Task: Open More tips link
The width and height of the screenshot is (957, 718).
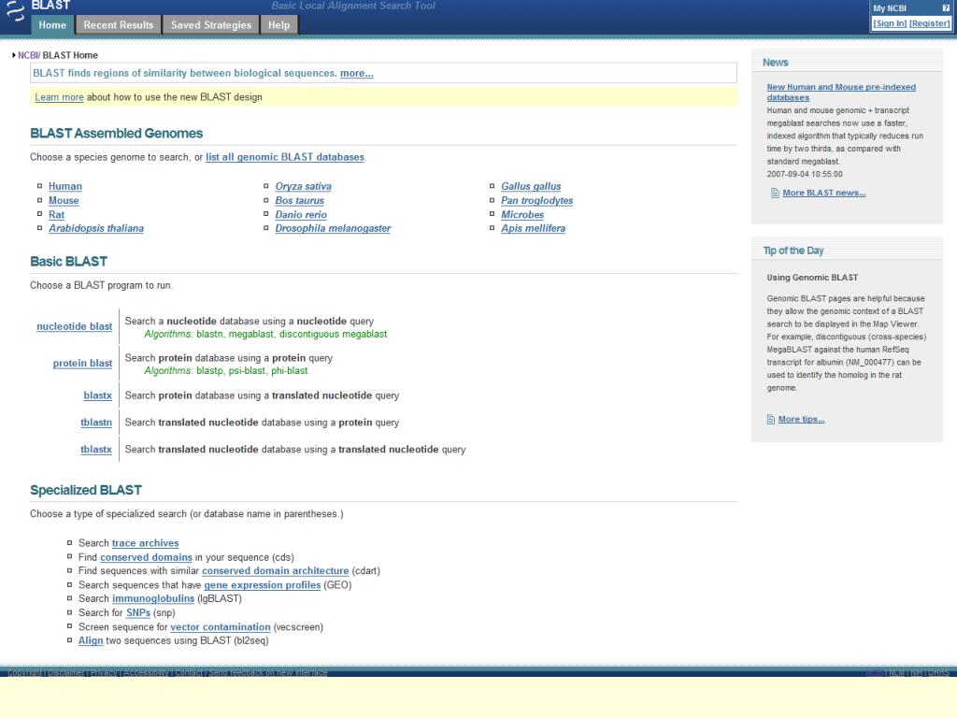Action: click(x=801, y=420)
